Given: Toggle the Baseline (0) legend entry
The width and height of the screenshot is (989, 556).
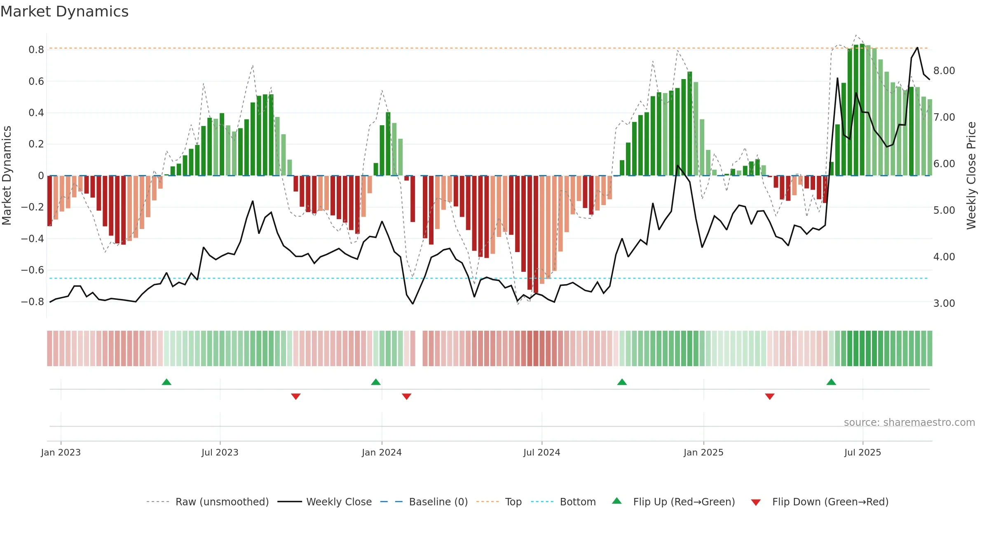Looking at the screenshot, I should point(424,502).
